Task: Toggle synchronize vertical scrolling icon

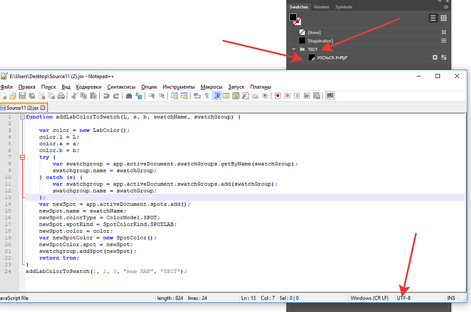Action: (x=174, y=96)
